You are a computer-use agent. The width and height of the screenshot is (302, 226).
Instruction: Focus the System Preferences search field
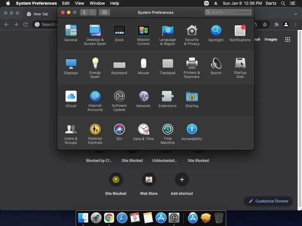point(228,12)
